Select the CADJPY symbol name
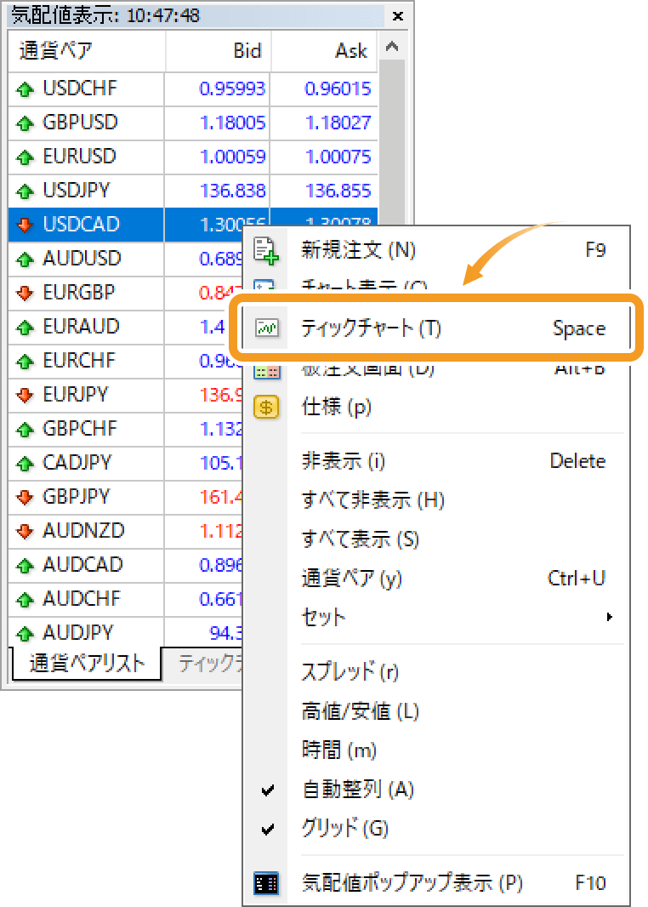Viewport: 648px width, 907px height. [77, 463]
